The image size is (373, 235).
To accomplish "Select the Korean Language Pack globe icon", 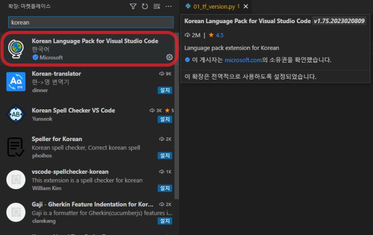I will pyautogui.click(x=16, y=49).
